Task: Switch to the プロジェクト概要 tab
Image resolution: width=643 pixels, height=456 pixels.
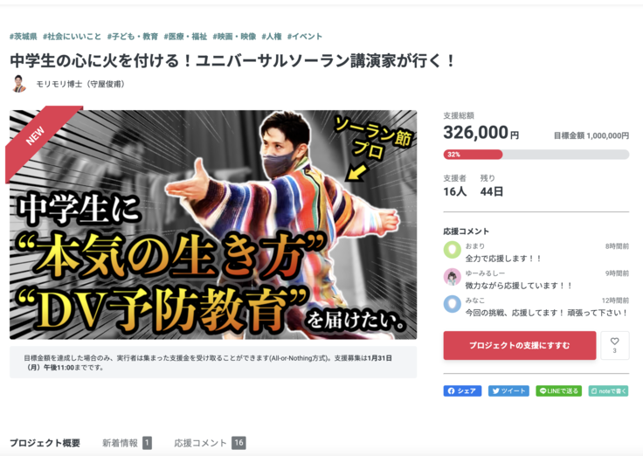Action: [45, 443]
